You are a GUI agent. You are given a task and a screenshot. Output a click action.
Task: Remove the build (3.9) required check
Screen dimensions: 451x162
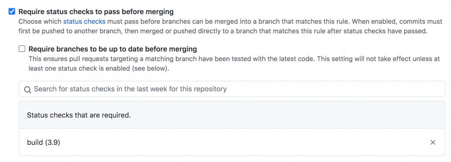(x=433, y=142)
